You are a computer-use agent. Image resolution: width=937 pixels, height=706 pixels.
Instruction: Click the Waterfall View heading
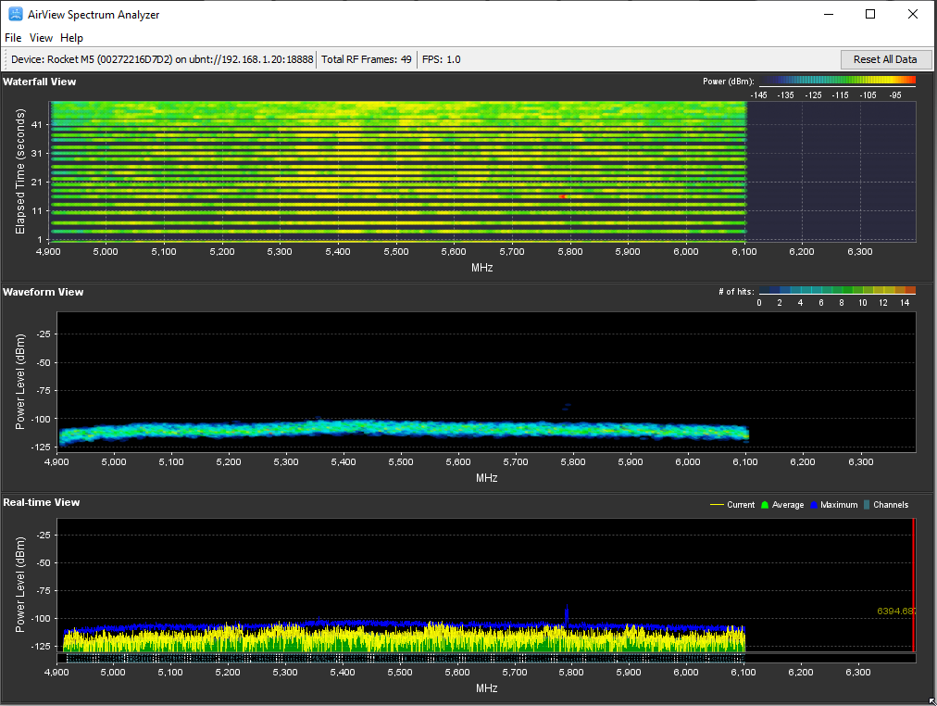pos(40,82)
